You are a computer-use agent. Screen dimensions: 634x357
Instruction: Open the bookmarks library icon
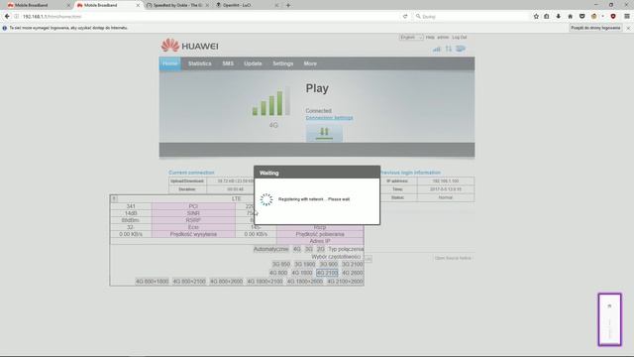pos(547,16)
